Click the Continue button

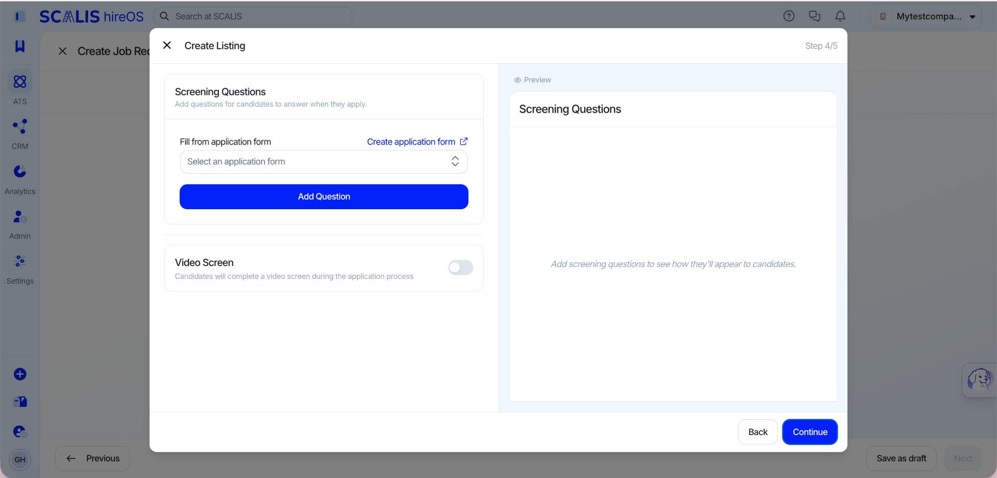click(x=810, y=432)
